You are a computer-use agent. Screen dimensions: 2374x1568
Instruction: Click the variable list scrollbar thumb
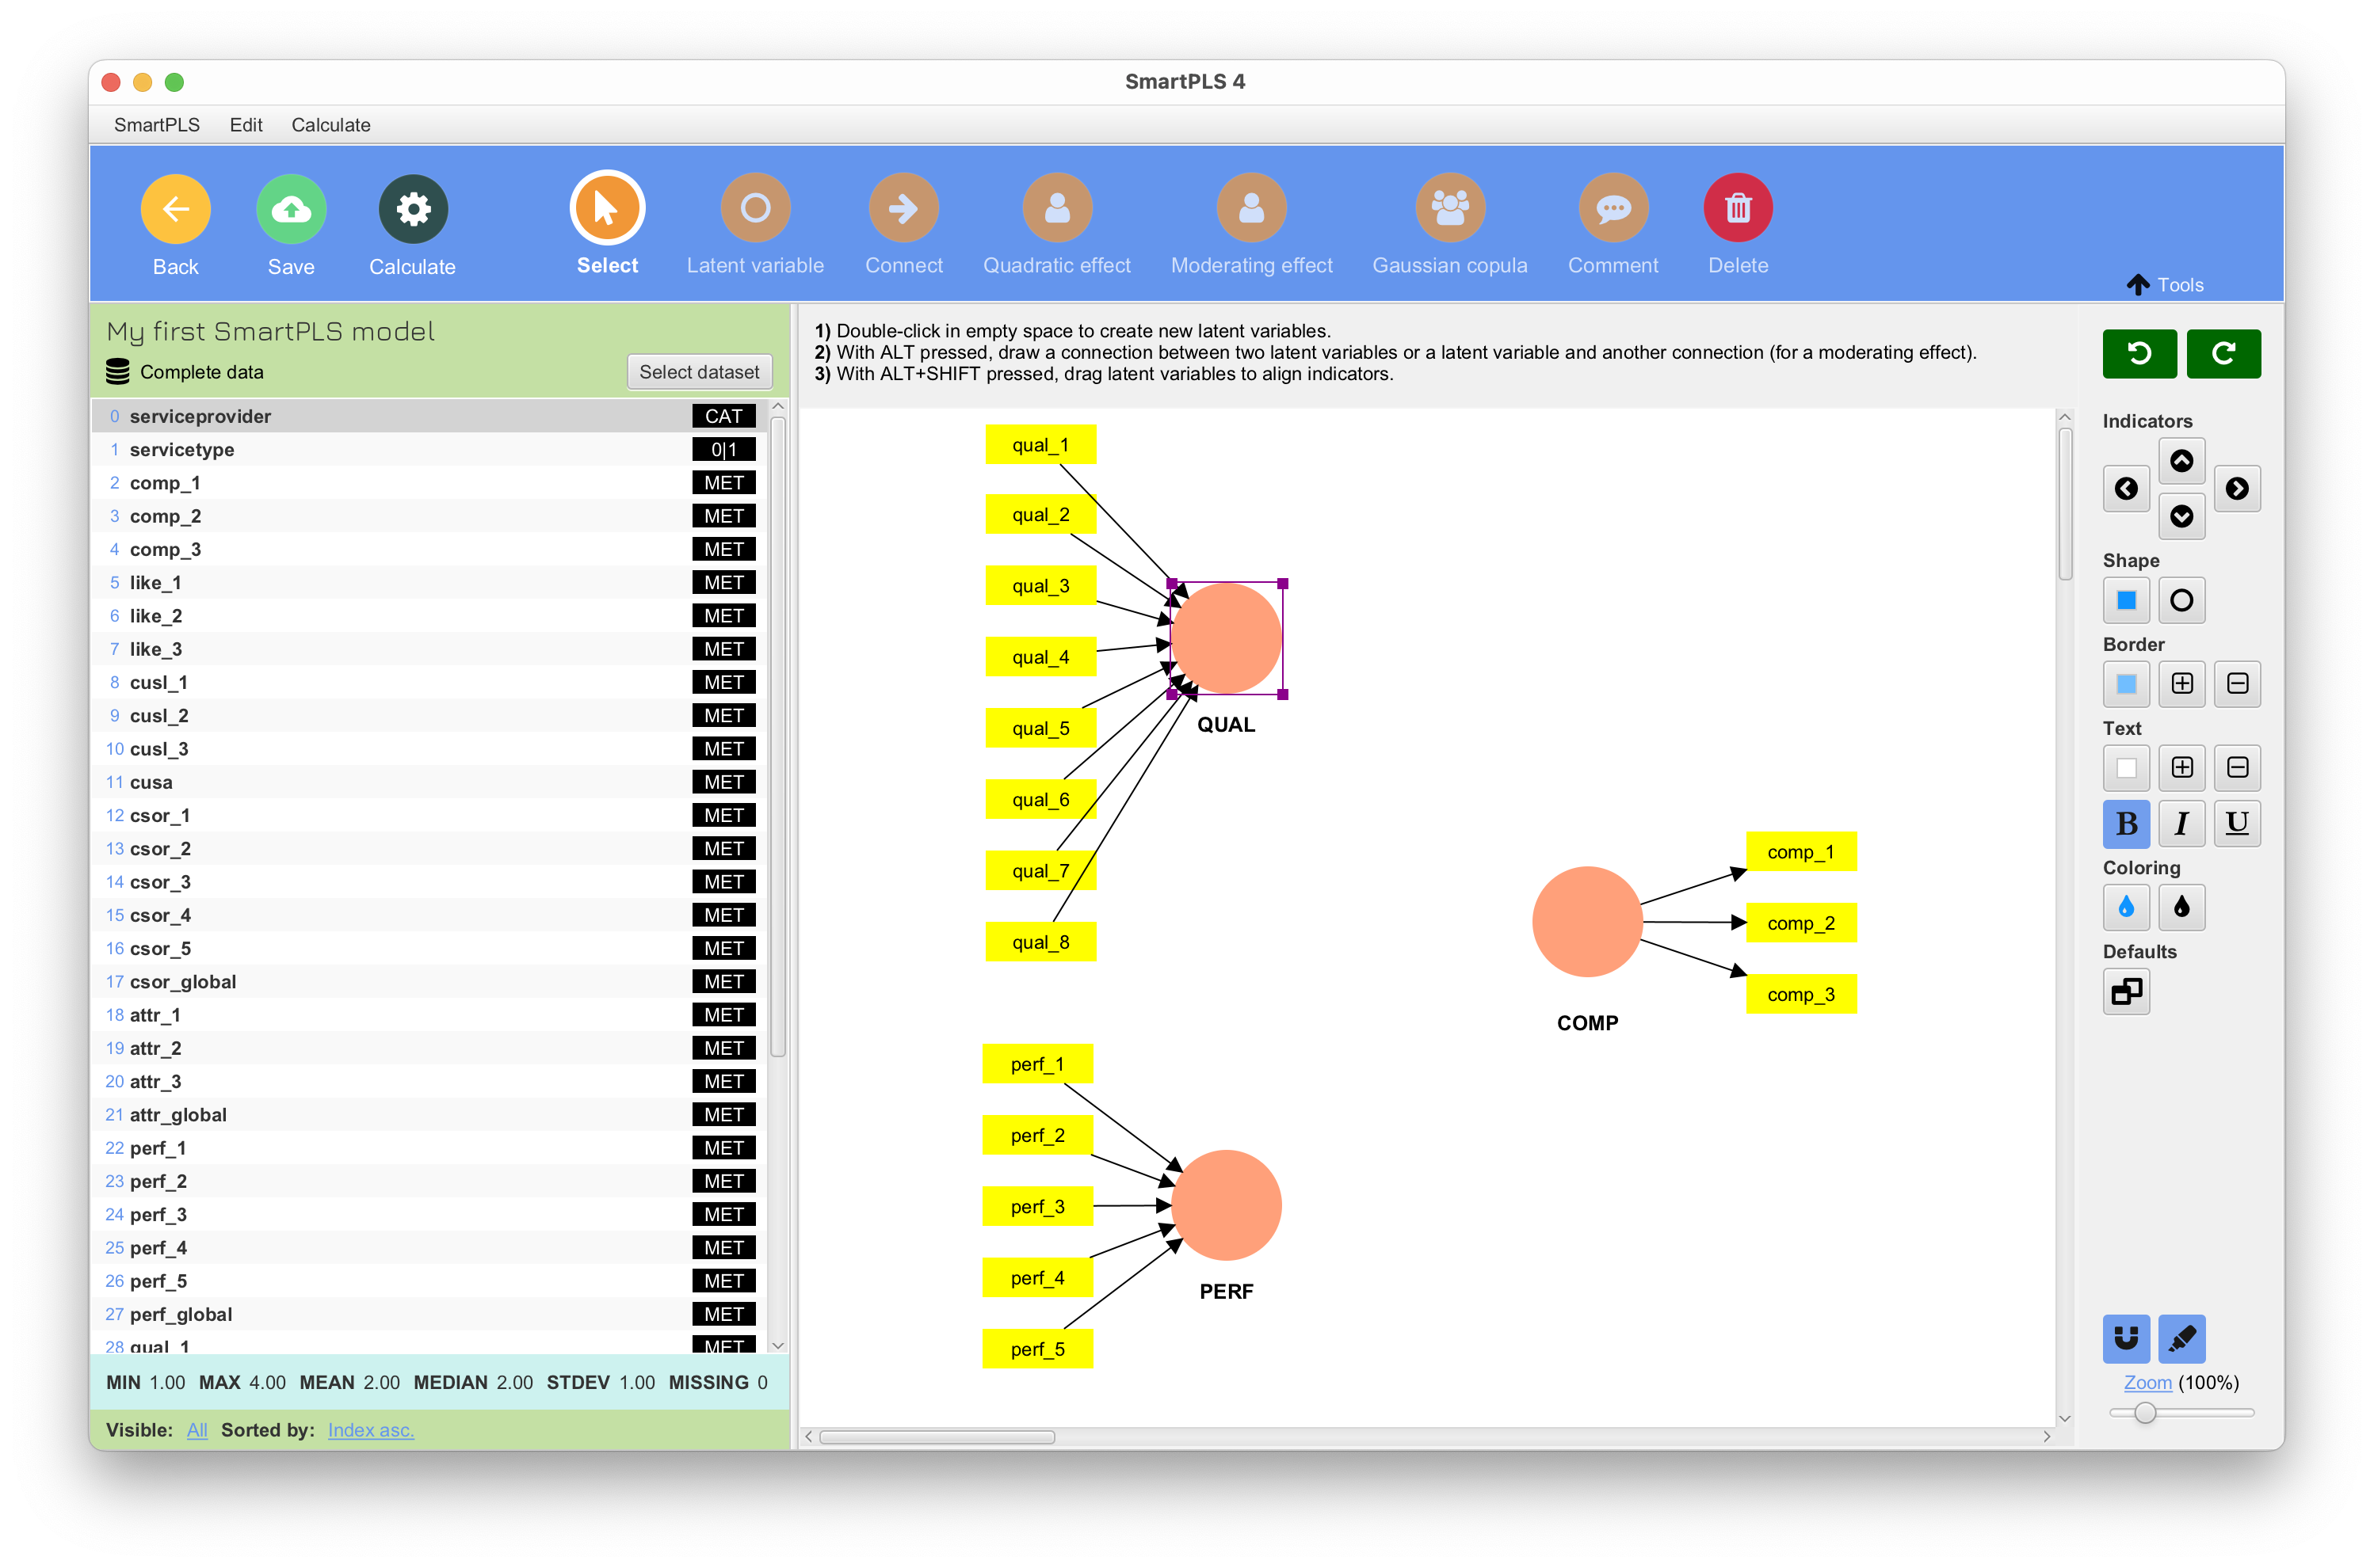[x=777, y=737]
